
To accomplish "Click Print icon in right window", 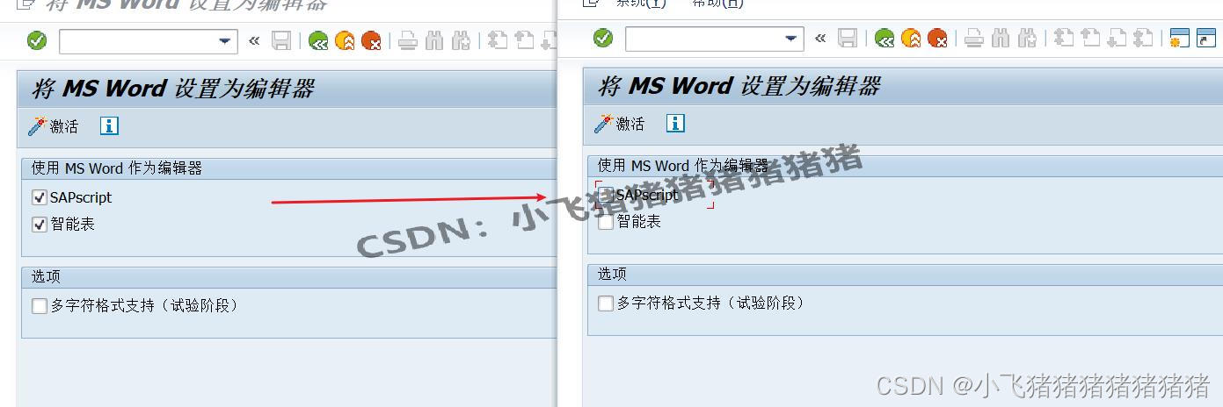I will (x=974, y=38).
